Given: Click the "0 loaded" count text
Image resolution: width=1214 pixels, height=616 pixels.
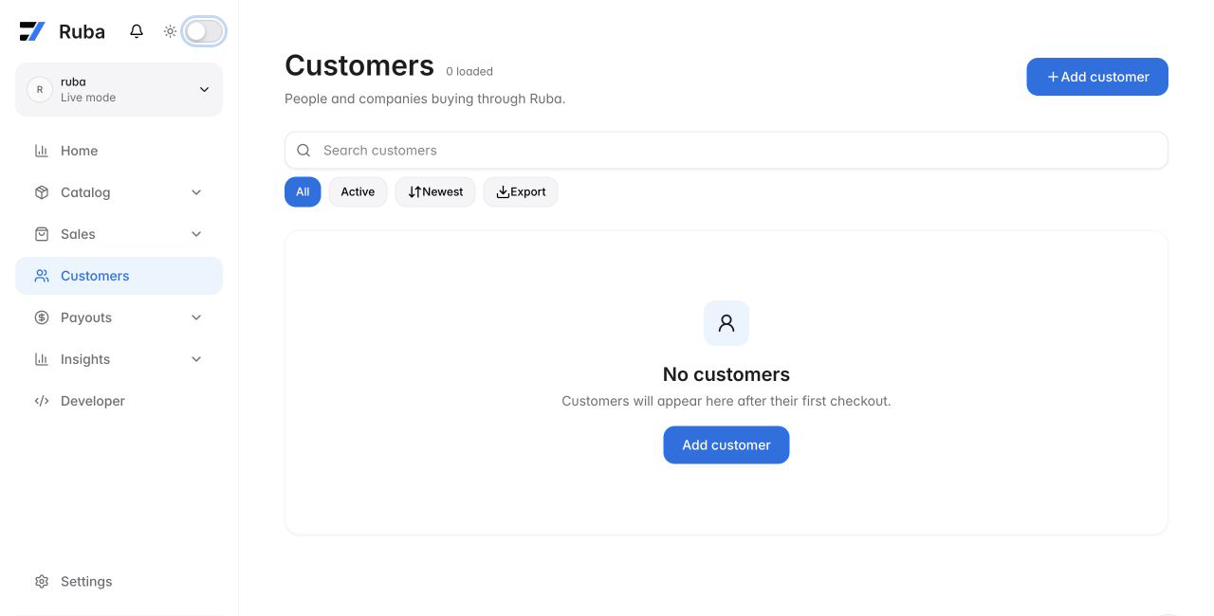Looking at the screenshot, I should (x=469, y=71).
